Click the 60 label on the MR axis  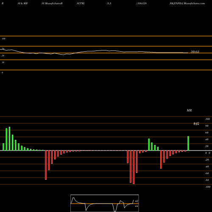(207, 133)
